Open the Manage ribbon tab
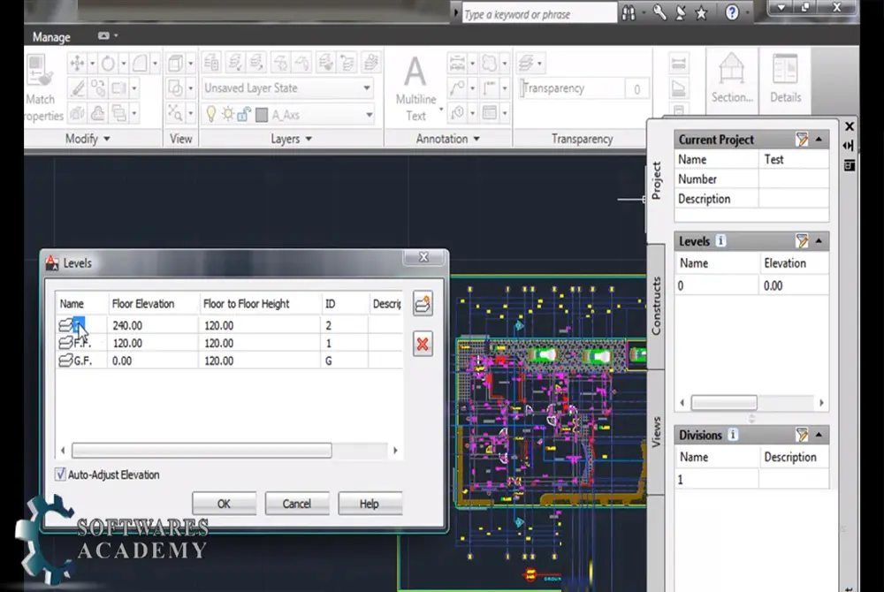The width and height of the screenshot is (884, 592). 51,37
